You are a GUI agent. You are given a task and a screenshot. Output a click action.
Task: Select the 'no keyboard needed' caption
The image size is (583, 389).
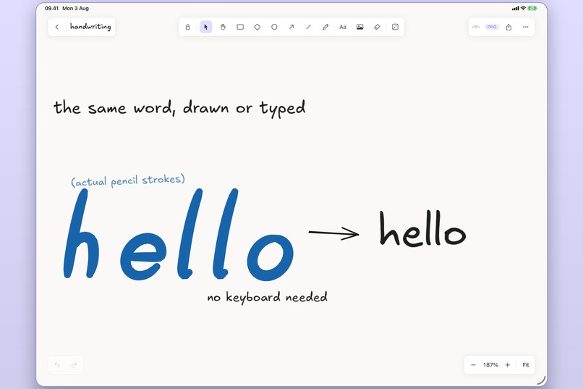(x=268, y=297)
